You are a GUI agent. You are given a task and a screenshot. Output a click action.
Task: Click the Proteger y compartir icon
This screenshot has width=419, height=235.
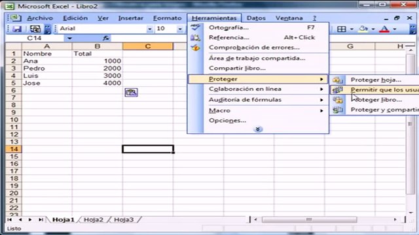click(x=338, y=110)
